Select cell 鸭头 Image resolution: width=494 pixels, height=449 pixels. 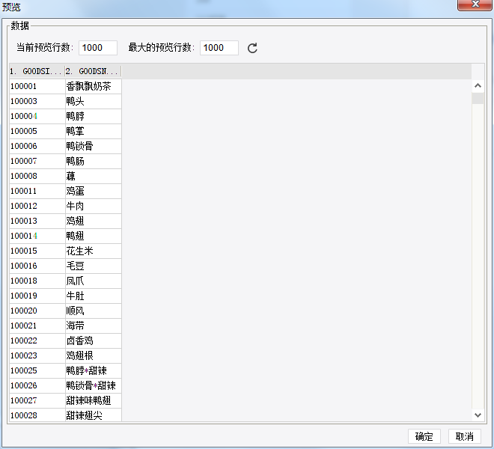pyautogui.click(x=94, y=101)
